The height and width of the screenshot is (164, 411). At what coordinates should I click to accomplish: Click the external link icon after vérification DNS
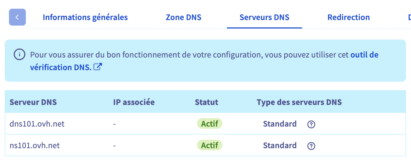98,67
